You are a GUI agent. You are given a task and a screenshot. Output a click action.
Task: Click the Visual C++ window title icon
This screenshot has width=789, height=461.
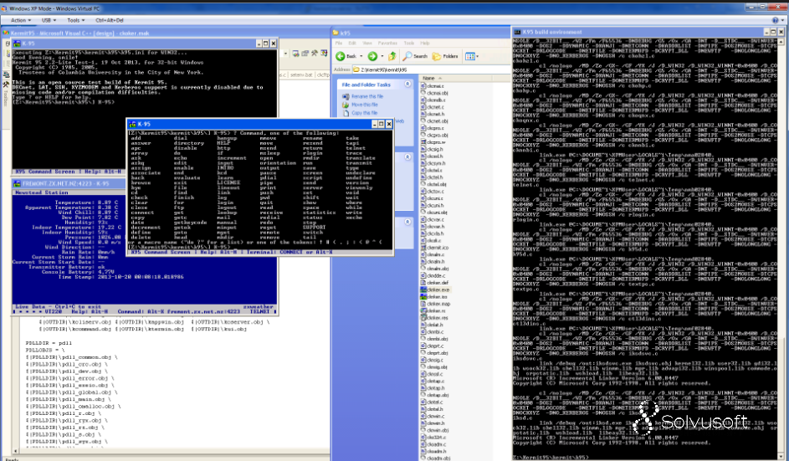[6, 33]
